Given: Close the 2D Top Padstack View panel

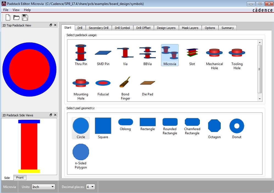Looking at the screenshot, I should (x=55, y=25).
